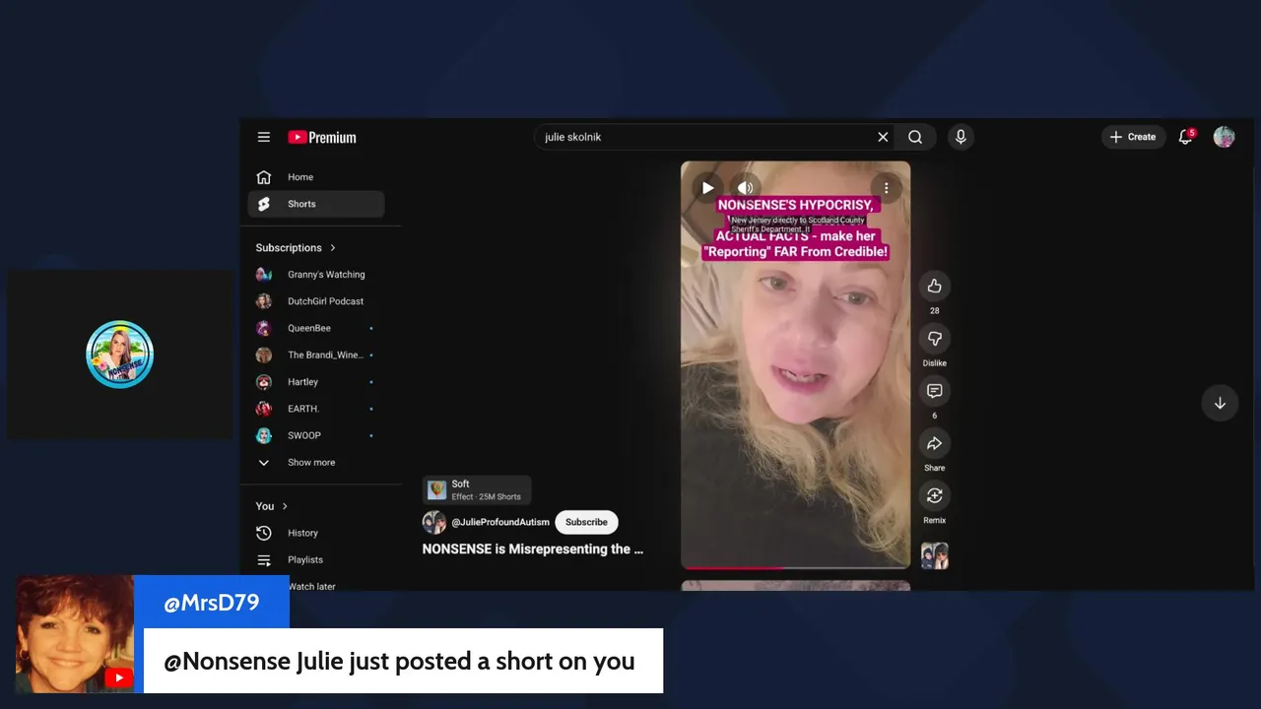The height and width of the screenshot is (709, 1261).
Task: Open the sound thumbnail below Remix
Action: click(x=934, y=555)
